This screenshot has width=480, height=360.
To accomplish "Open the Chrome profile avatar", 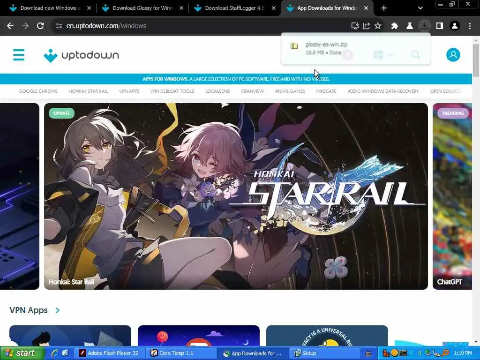I will (455, 26).
